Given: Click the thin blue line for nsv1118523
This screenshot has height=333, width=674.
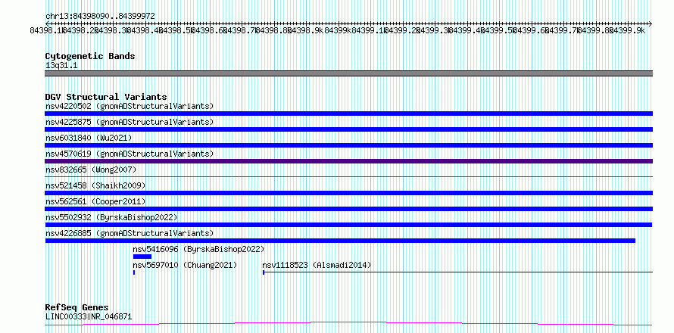Looking at the screenshot, I should pyautogui.click(x=457, y=272).
